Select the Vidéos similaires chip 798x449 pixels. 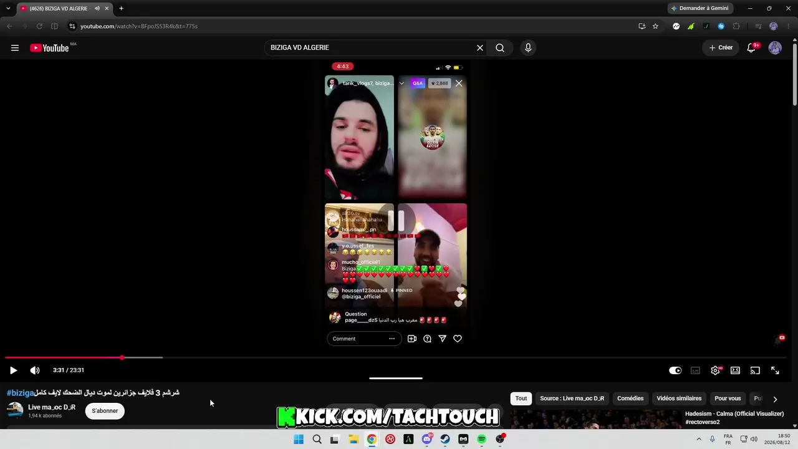click(x=679, y=398)
